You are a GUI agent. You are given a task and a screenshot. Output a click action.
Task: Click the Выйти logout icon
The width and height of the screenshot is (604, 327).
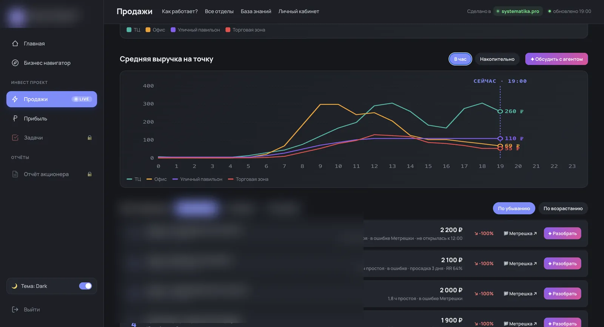[x=15, y=309]
